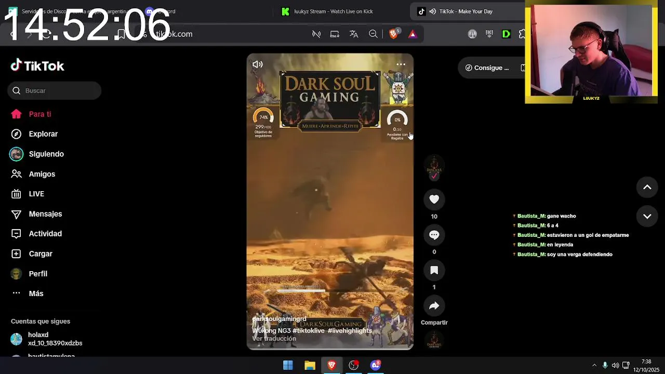Screen dimensions: 665x374
Task: Open the holaxd followed account
Action: tap(47, 339)
